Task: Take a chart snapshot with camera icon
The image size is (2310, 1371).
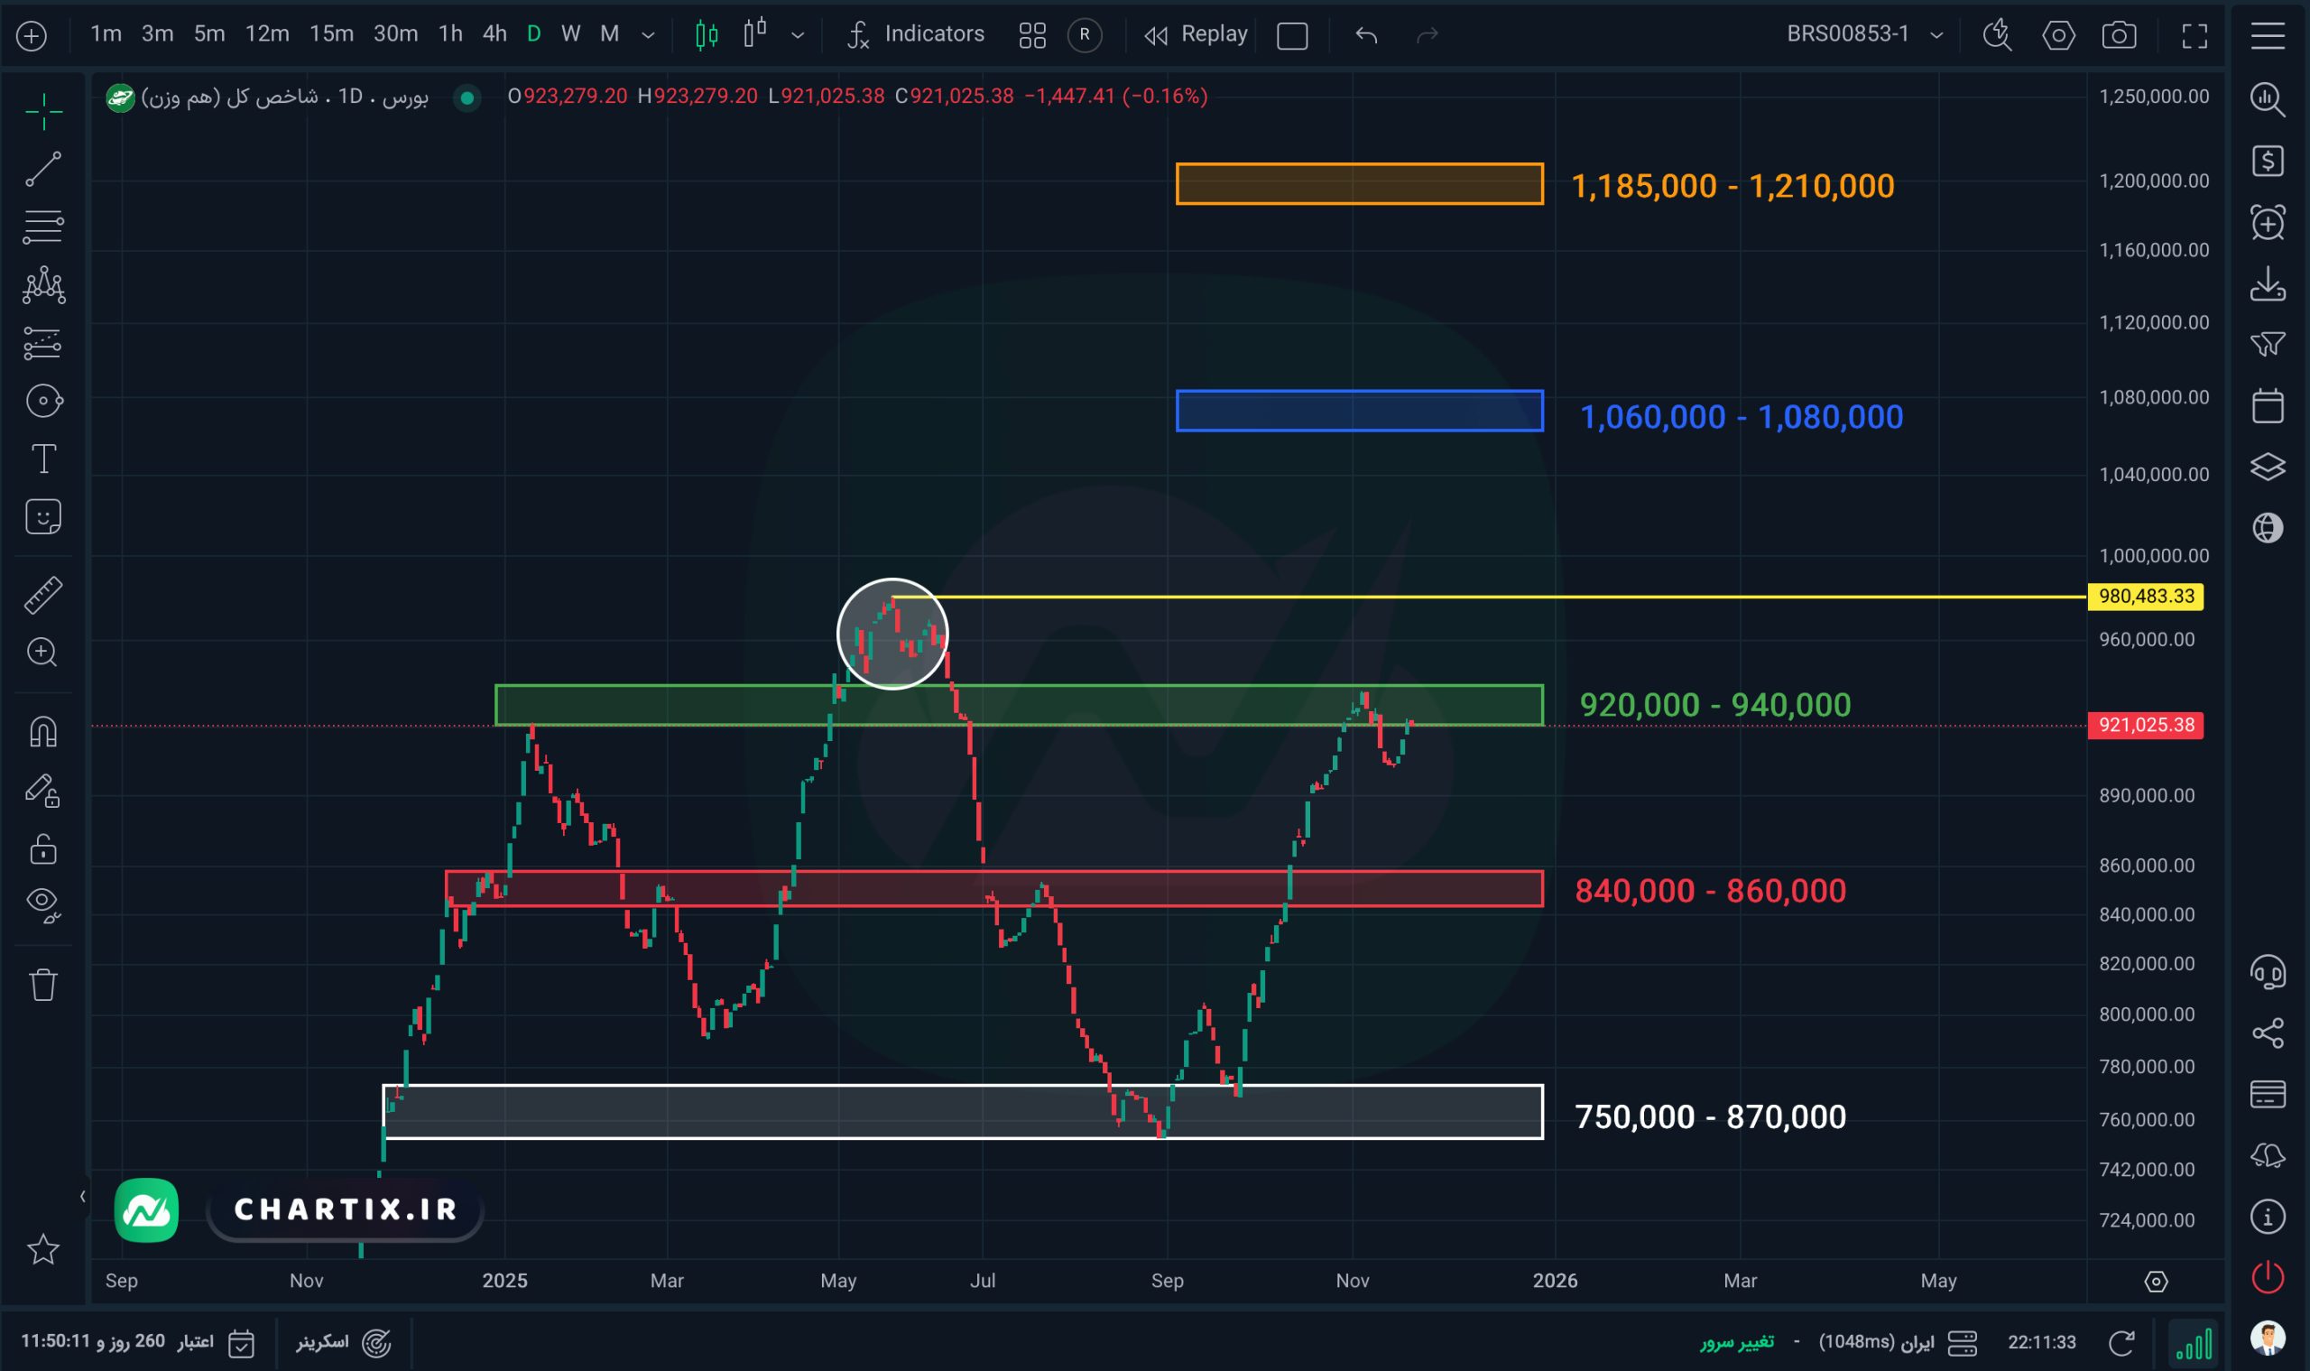Action: (x=2118, y=35)
